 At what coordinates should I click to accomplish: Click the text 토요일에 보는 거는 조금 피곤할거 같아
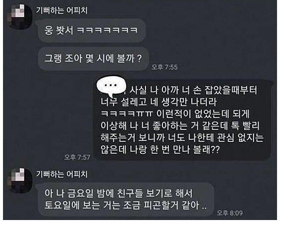[x=122, y=205]
